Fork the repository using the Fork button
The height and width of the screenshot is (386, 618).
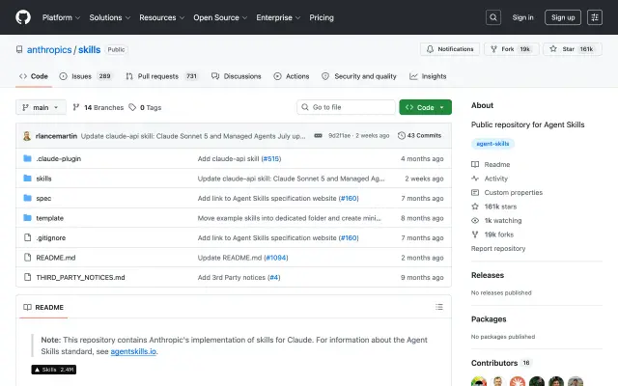click(x=511, y=49)
